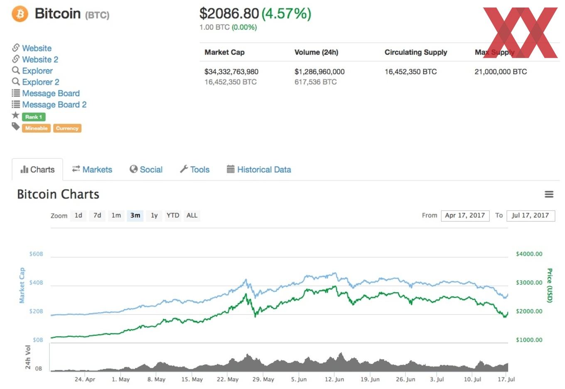The height and width of the screenshot is (389, 565).
Task: Set chart zoom to 1m
Action: tap(116, 215)
